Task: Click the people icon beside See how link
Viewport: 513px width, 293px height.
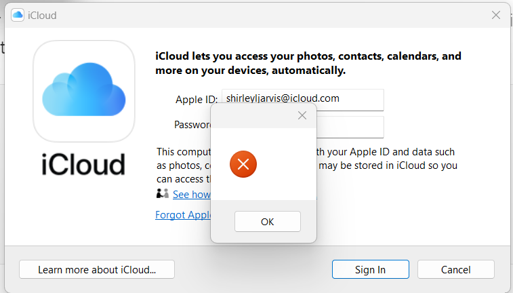Action: [x=163, y=194]
